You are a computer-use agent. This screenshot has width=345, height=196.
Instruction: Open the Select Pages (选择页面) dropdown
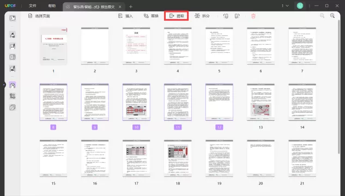click(39, 16)
